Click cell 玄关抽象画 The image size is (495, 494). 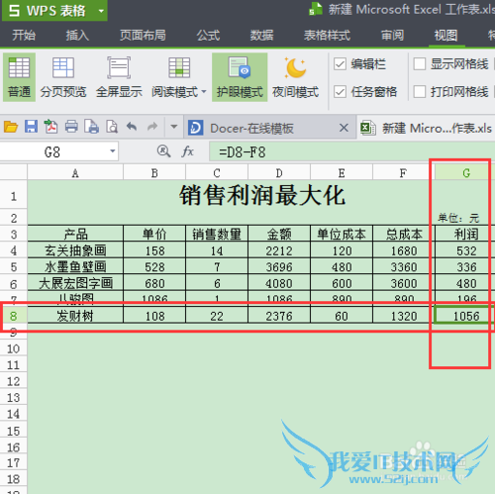coord(75,250)
